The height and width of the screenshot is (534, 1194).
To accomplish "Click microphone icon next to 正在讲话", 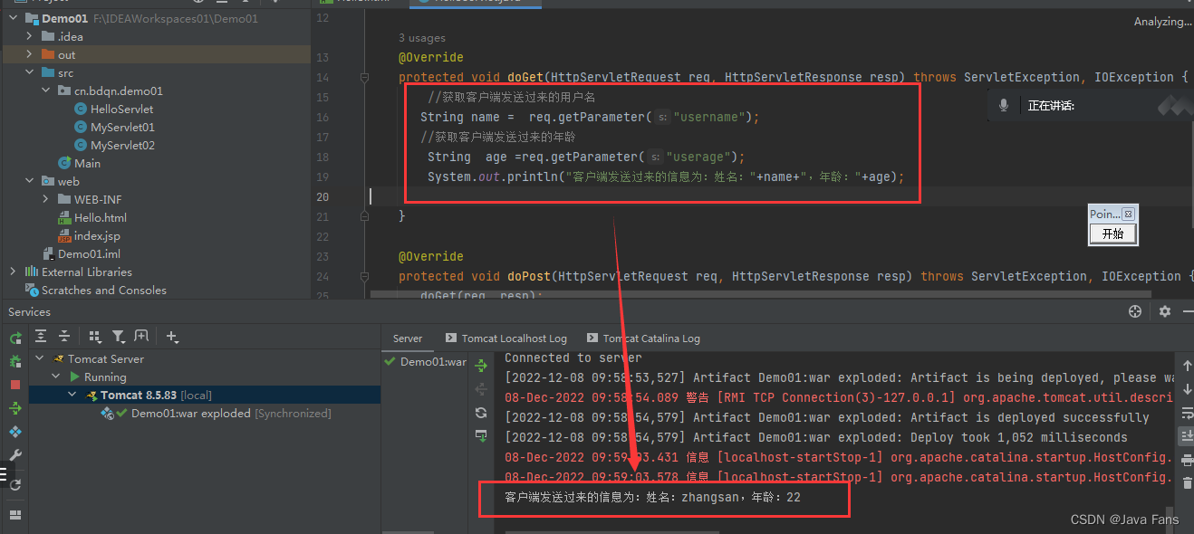I will point(1004,106).
